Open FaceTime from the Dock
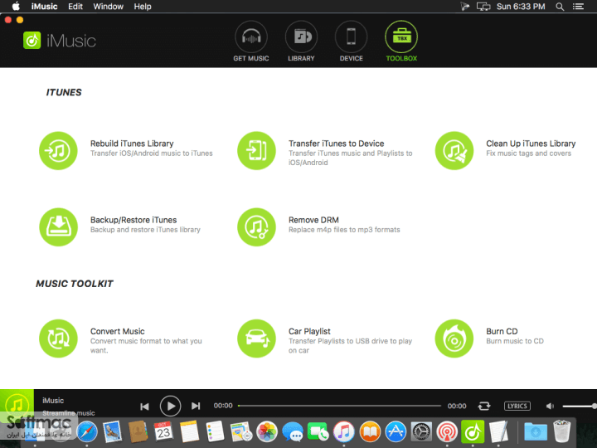This screenshot has height=448, width=597. [318, 432]
